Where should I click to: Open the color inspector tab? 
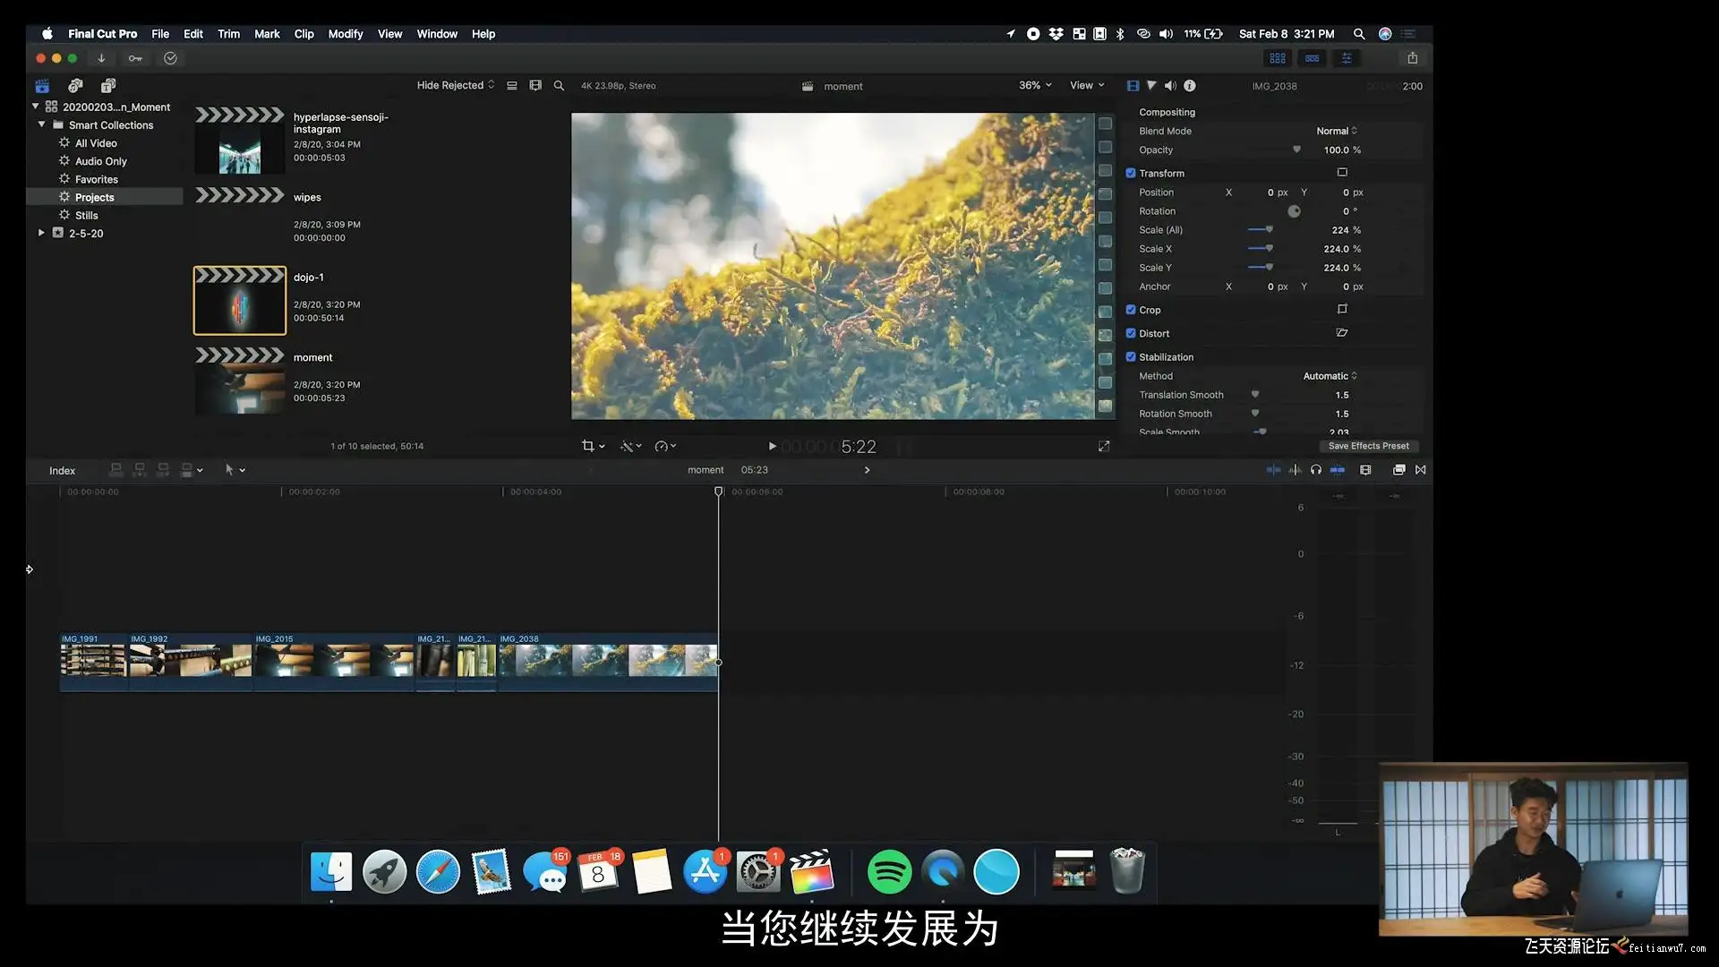point(1151,86)
